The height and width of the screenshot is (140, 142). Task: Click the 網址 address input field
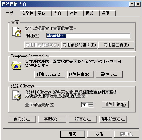pos(88,36)
